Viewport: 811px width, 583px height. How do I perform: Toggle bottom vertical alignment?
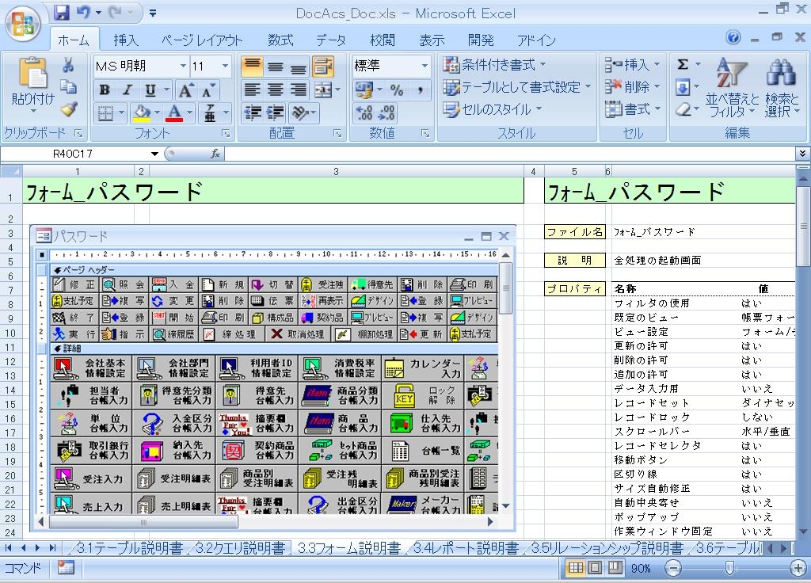[299, 67]
